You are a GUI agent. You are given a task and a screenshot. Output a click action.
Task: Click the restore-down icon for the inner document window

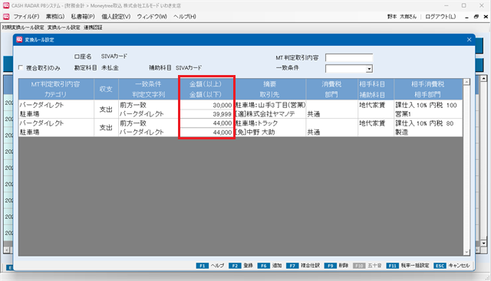pos(476,17)
